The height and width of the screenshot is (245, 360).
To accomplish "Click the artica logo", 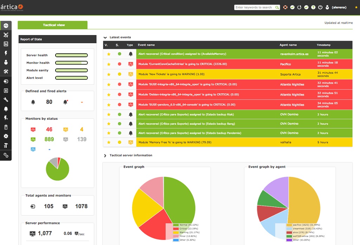I will pyautogui.click(x=12, y=7).
